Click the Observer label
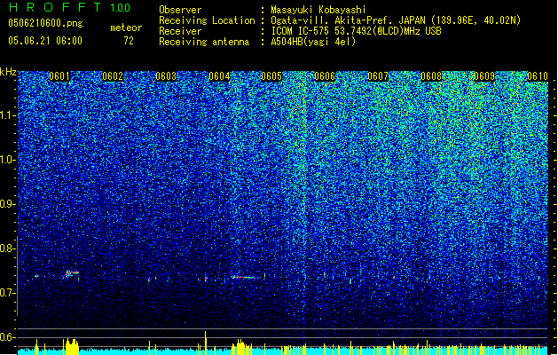 click(x=180, y=10)
